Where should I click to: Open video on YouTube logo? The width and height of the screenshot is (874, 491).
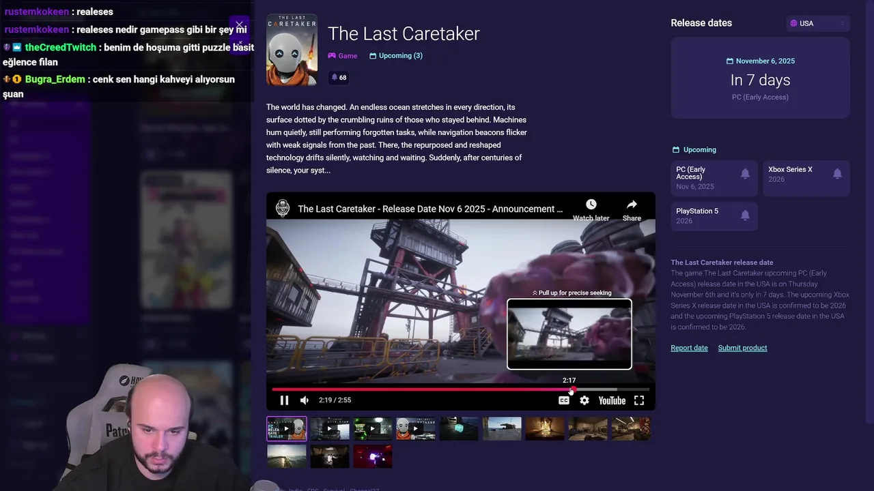click(612, 400)
